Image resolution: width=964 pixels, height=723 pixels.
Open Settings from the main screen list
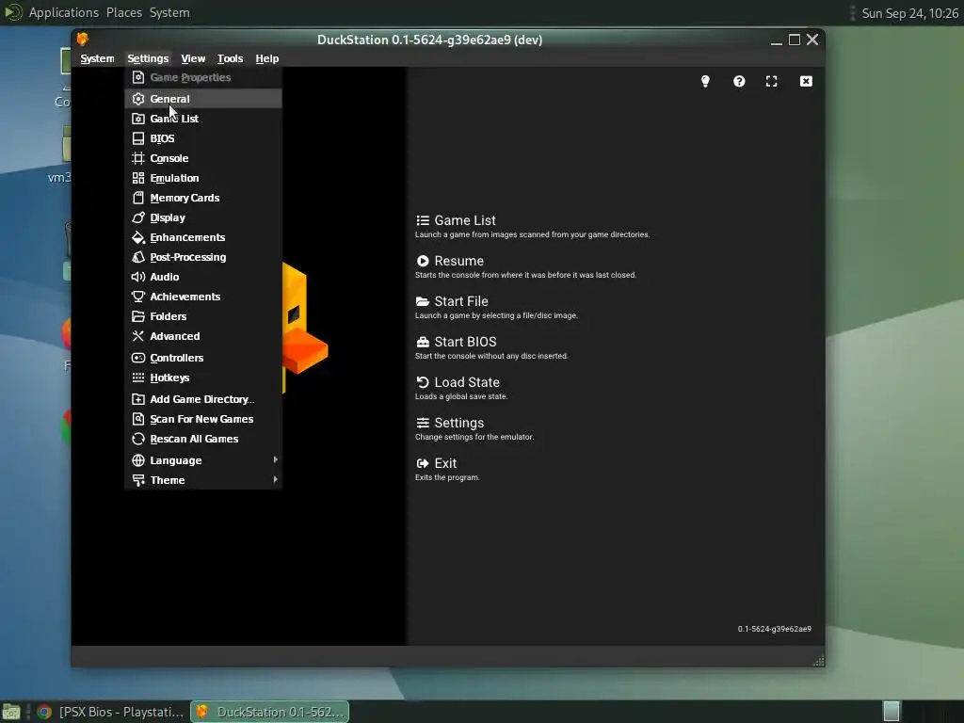(474, 428)
